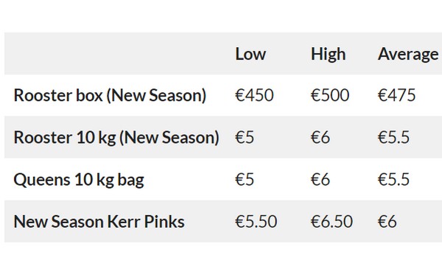Select the Rooster 10 kg (New Season) label
The height and width of the screenshot is (266, 442).
point(116,137)
